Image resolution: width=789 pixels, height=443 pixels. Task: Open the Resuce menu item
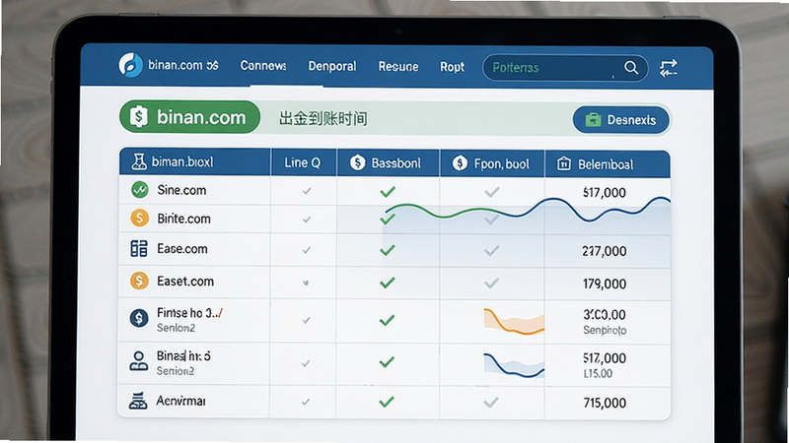tap(398, 67)
